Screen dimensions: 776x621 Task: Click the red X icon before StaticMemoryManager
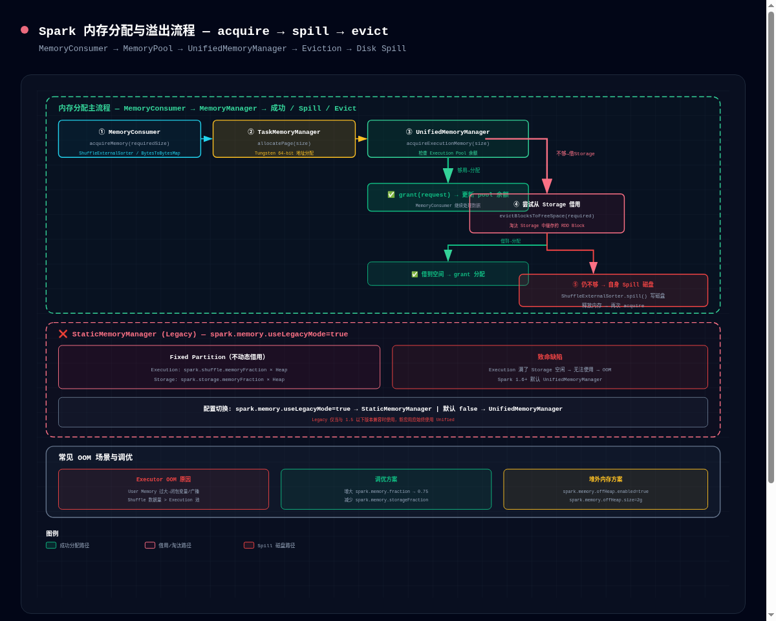(x=63, y=334)
